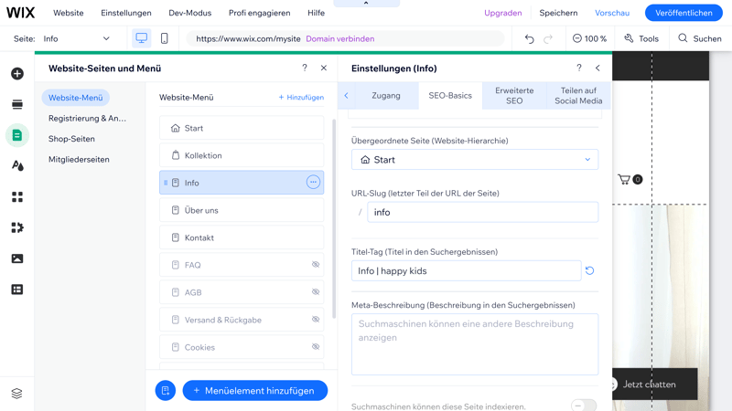
Task: Click the URL-Slug input field
Action: 482,212
